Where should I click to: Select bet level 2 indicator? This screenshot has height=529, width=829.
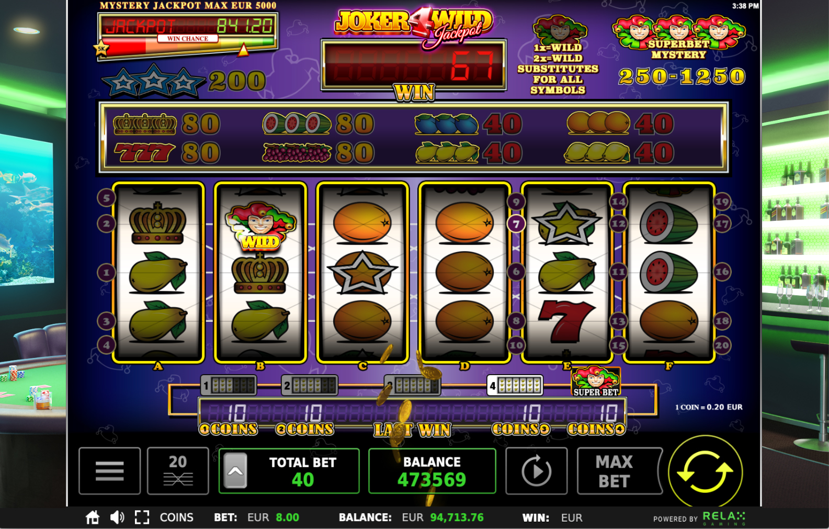[310, 386]
